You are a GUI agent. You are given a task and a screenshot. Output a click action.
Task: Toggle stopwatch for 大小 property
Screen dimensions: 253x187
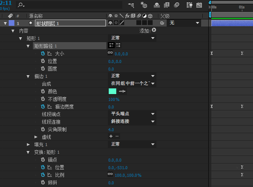pos(43,53)
